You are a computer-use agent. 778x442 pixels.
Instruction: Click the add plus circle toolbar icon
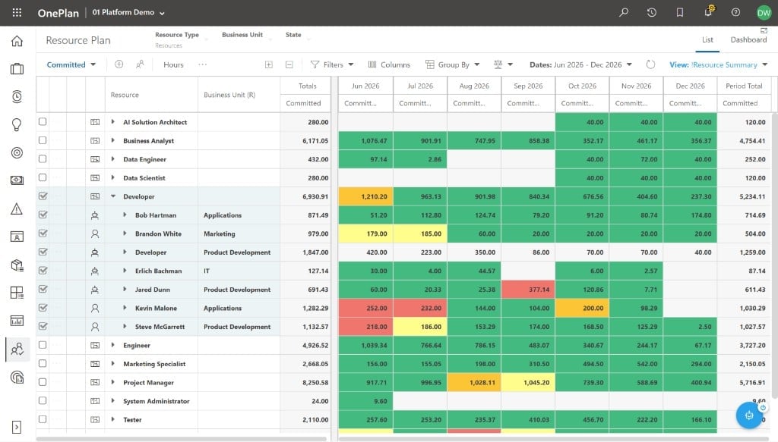coord(119,64)
